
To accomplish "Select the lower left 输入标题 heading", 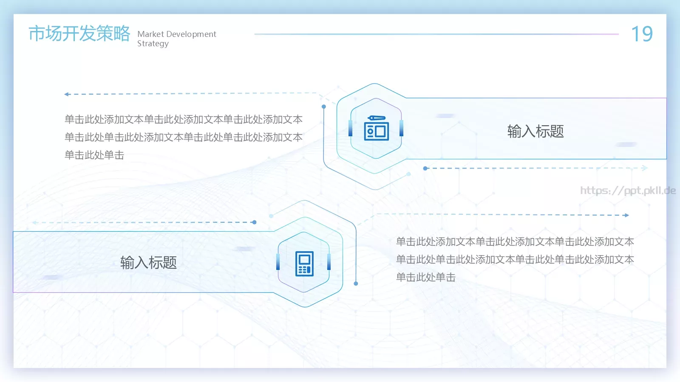I will (148, 262).
